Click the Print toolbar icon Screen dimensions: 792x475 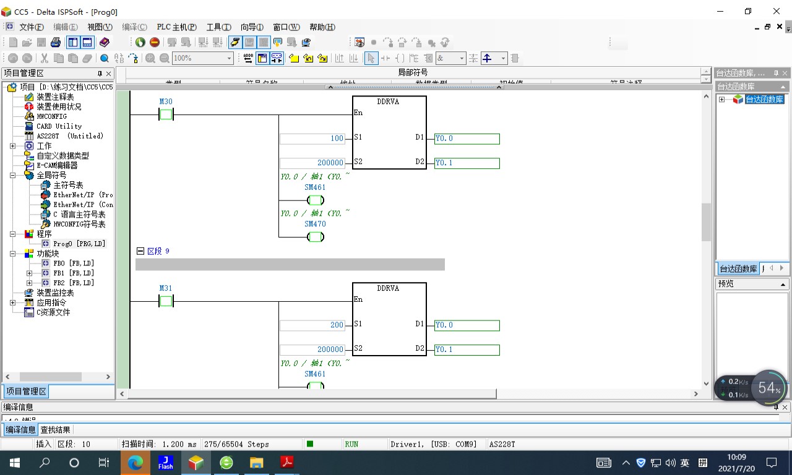(56, 43)
